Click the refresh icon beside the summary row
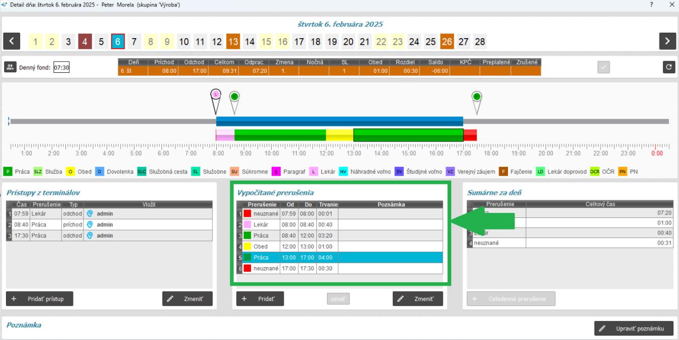The image size is (679, 340). [x=668, y=67]
